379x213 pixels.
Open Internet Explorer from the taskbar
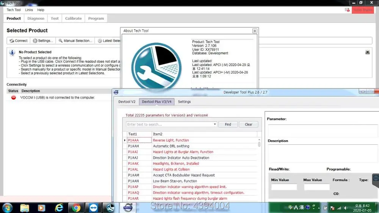click(x=59, y=208)
